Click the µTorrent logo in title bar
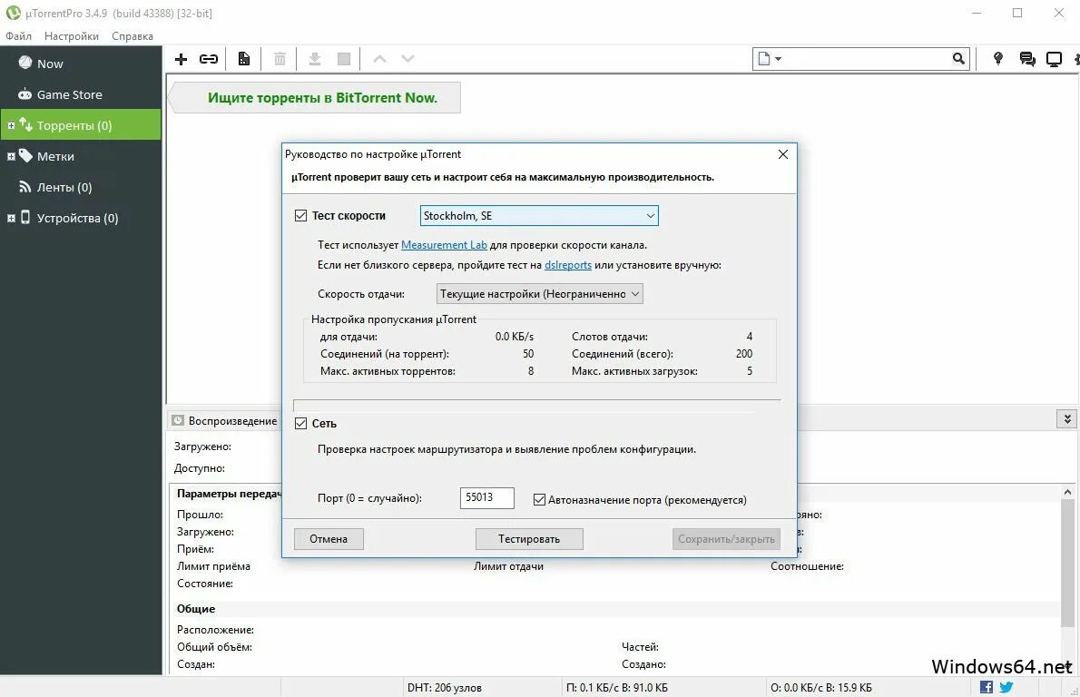 point(13,13)
